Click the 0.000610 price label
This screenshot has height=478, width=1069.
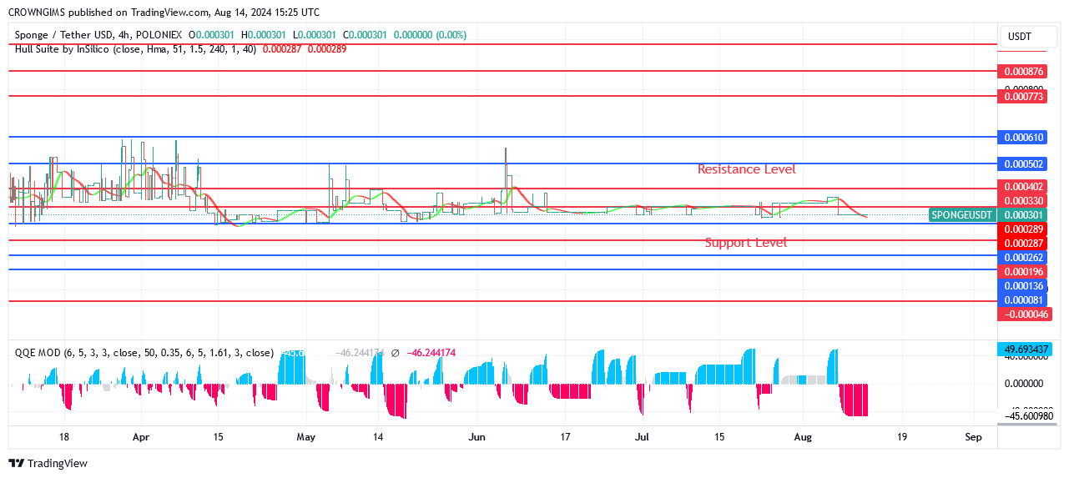(x=1024, y=137)
